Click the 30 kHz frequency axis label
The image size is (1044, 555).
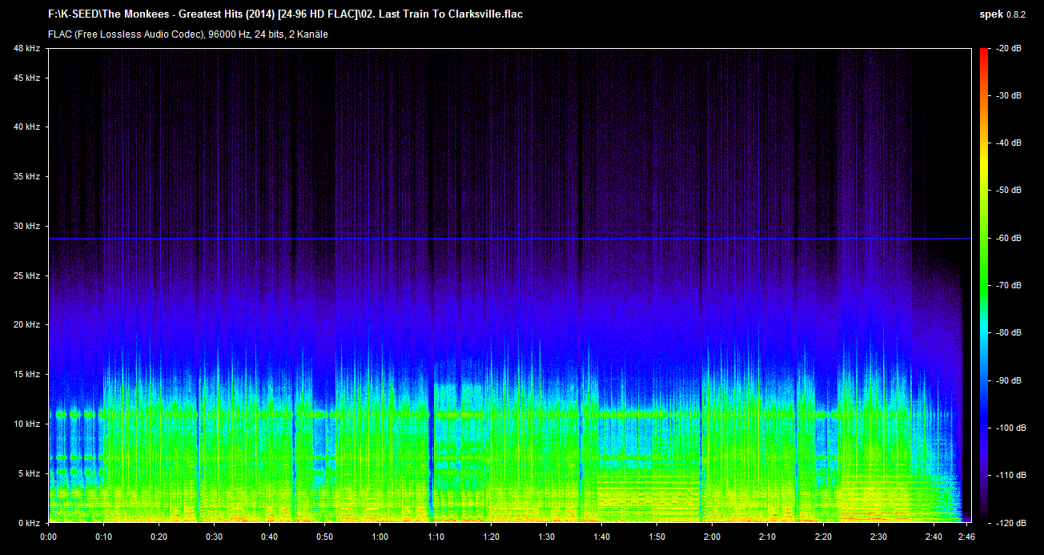[x=26, y=227]
